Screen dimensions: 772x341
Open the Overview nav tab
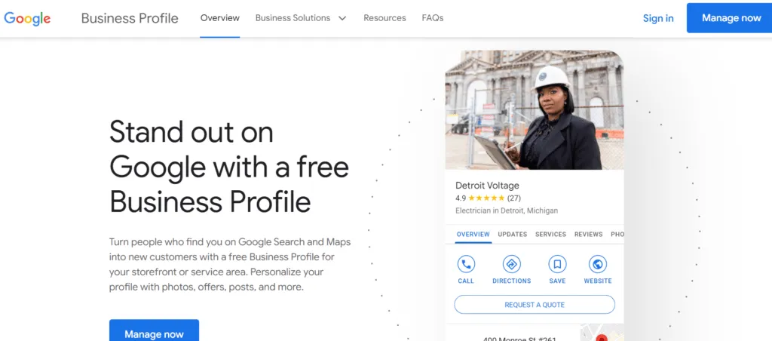point(220,18)
